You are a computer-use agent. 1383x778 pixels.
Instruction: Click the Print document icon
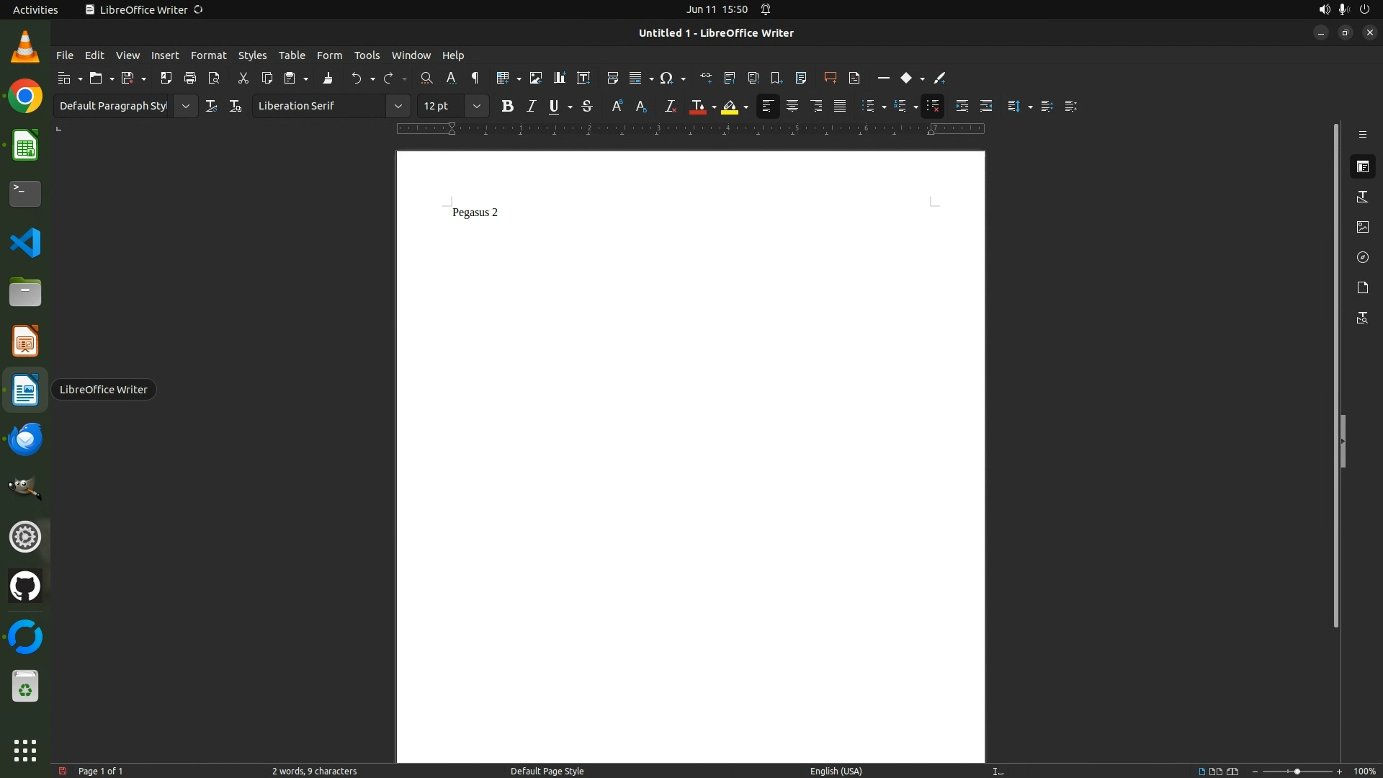(190, 78)
